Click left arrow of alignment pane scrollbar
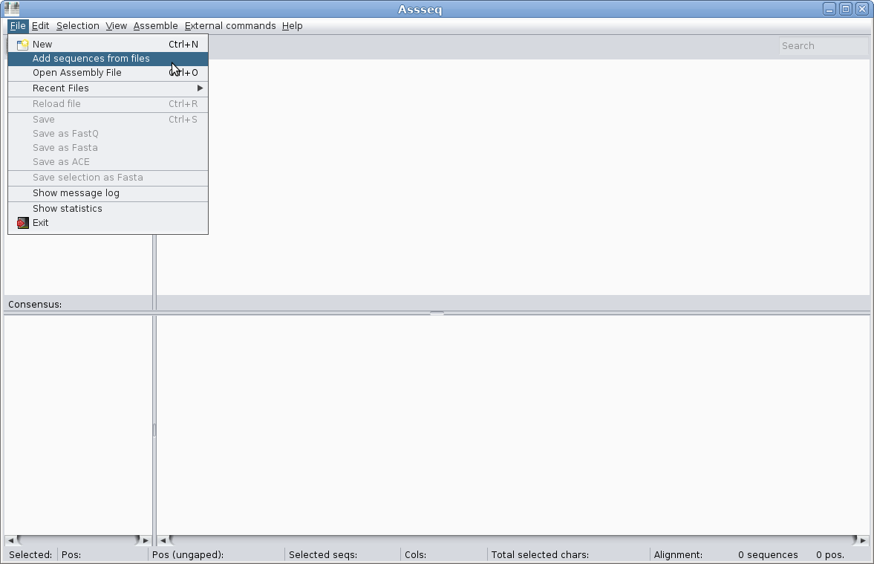Screen dimensions: 874x564 point(163,540)
